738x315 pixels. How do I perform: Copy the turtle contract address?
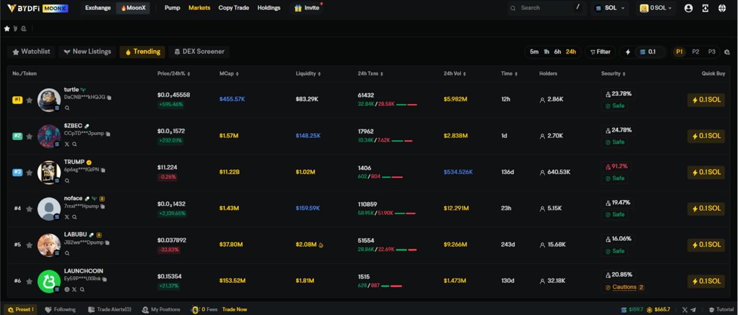point(109,97)
